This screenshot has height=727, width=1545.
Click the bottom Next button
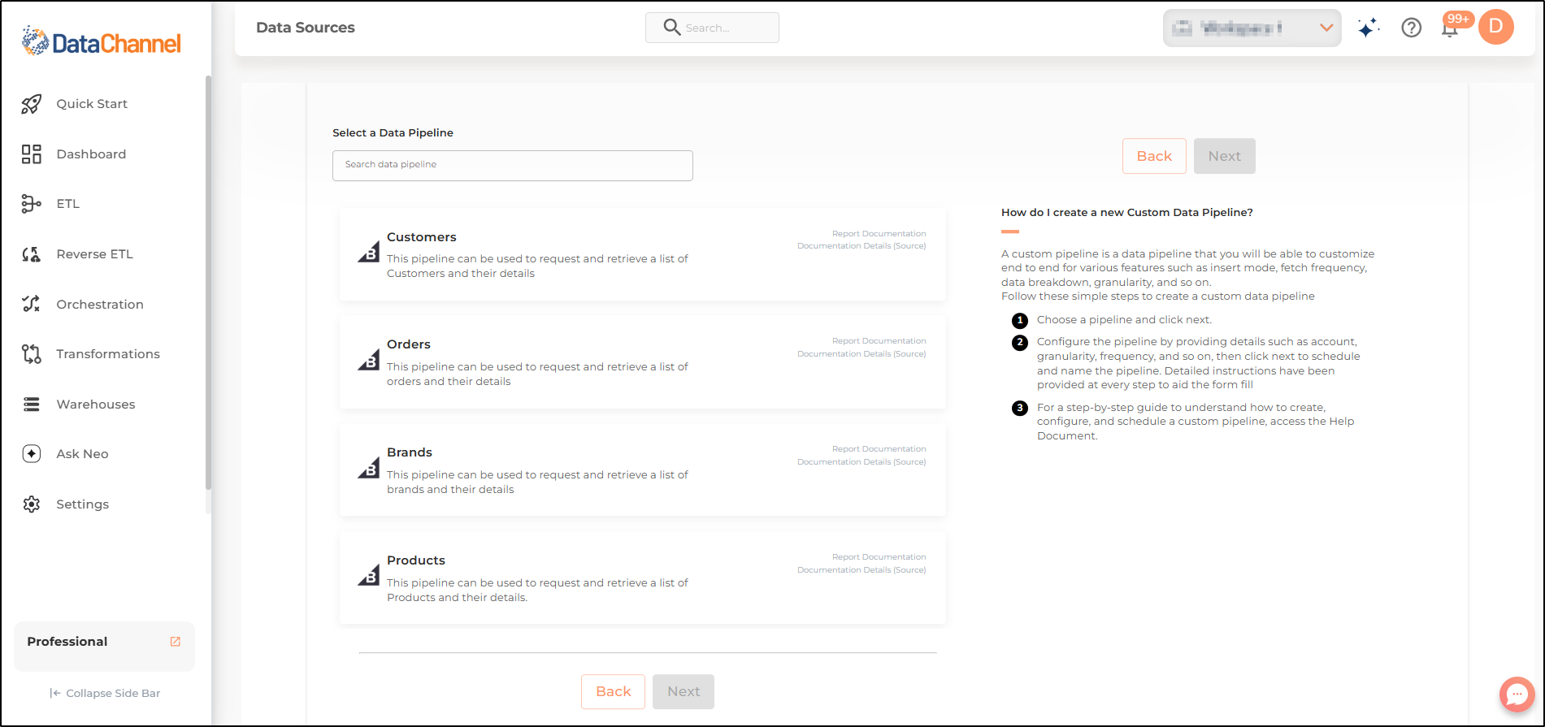[x=684, y=691]
